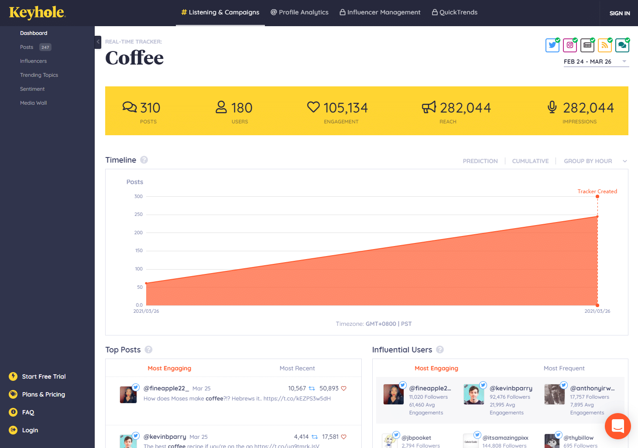This screenshot has height=448, width=638.
Task: Select Dashboard in the sidebar
Action: coord(34,33)
